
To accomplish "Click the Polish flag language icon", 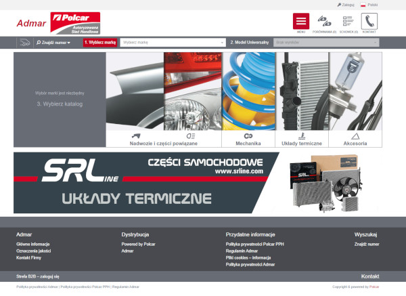I will pyautogui.click(x=363, y=4).
